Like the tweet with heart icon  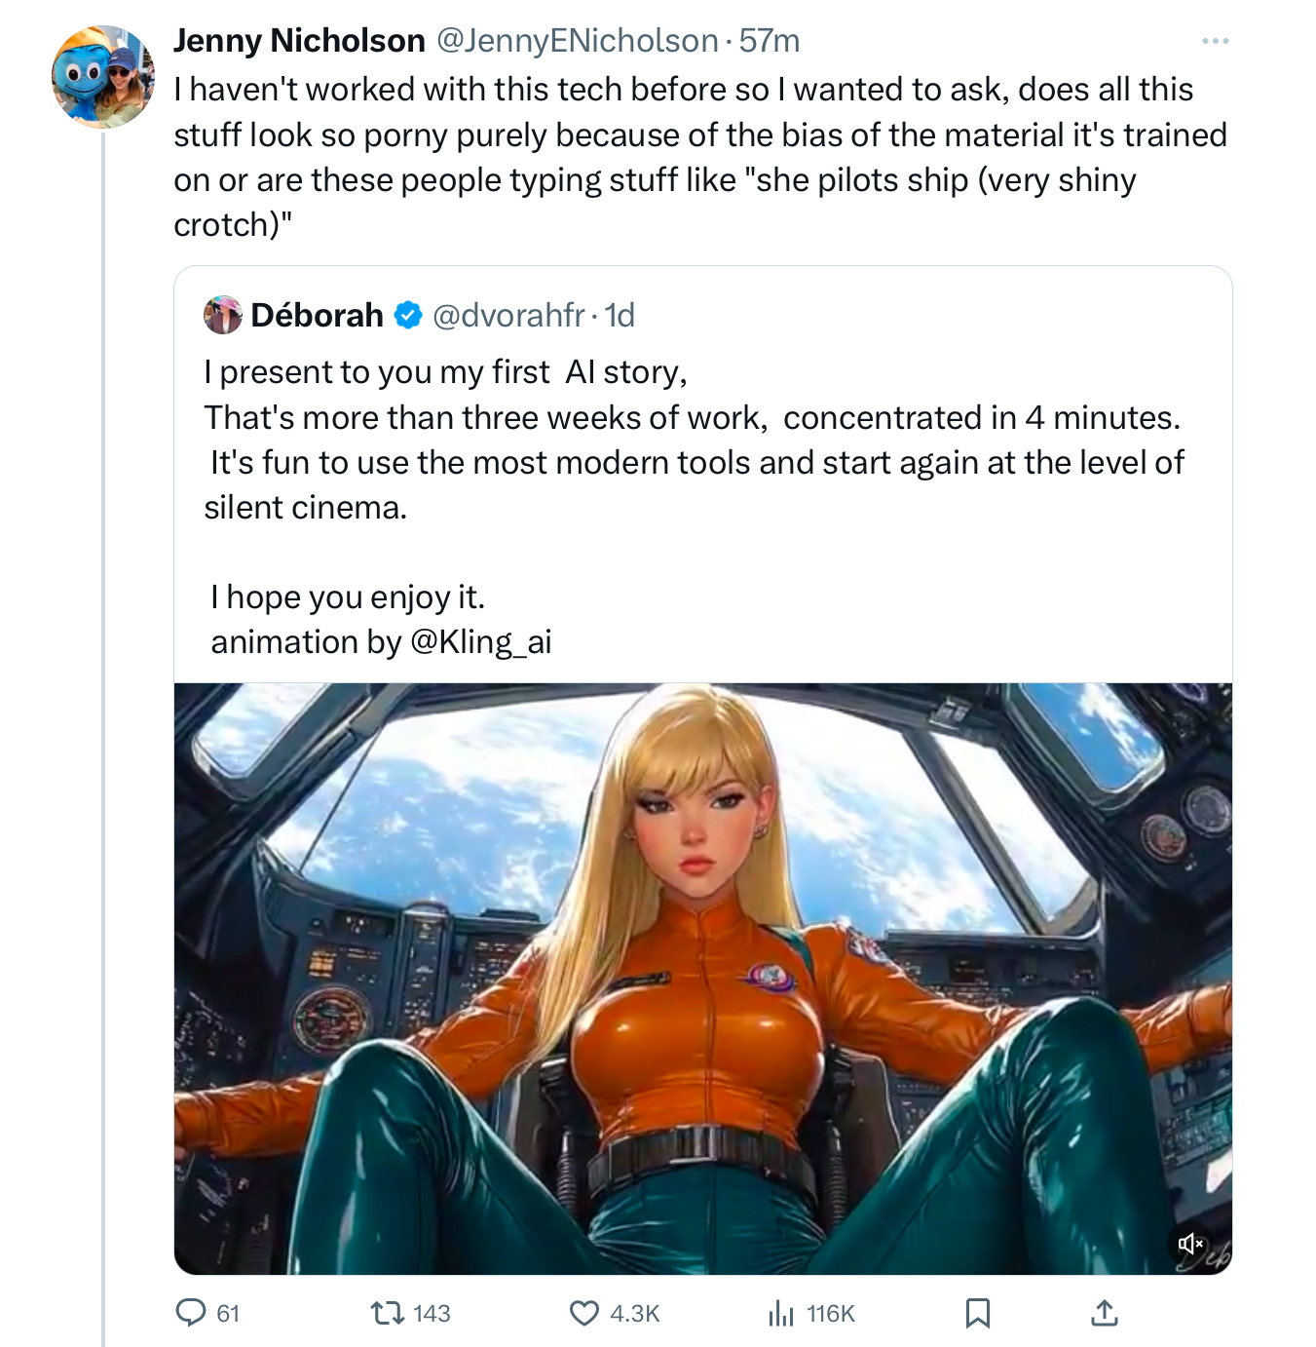(x=583, y=1313)
